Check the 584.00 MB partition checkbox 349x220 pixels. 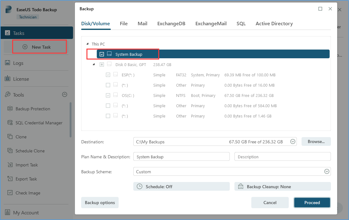tap(108, 106)
